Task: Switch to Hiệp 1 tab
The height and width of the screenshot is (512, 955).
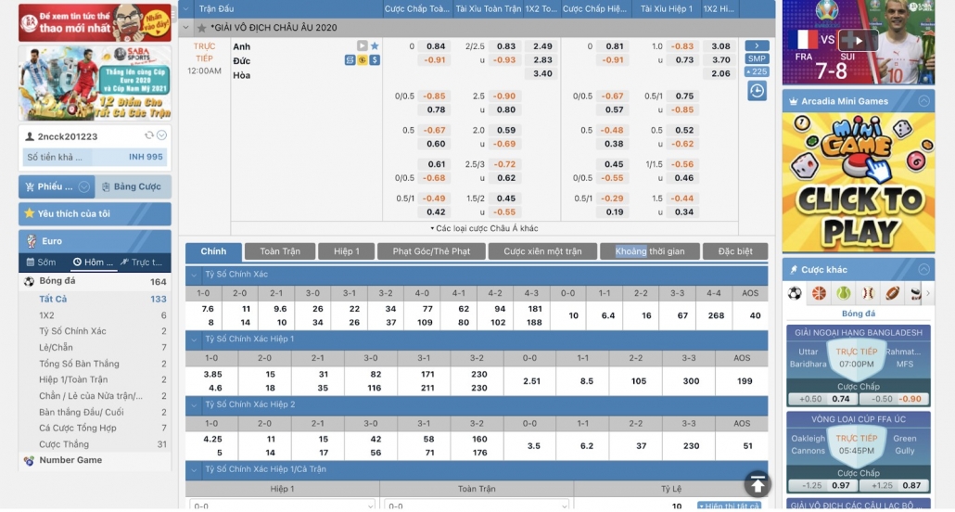Action: tap(347, 251)
